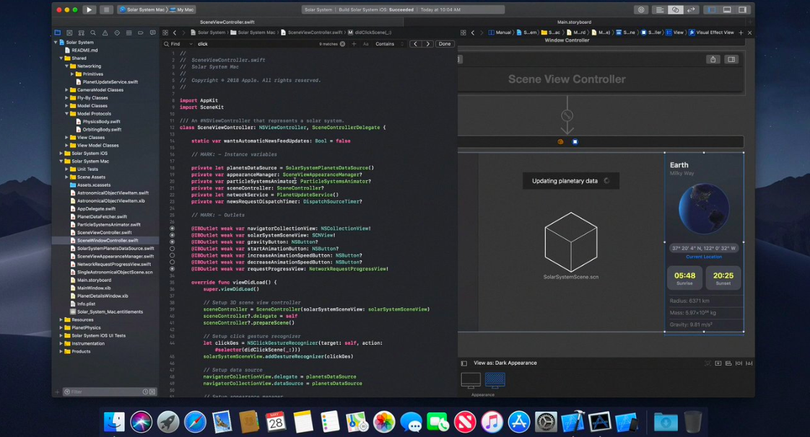Screen dimensions: 810x437
Task: Jump to next find match
Action: (x=427, y=44)
